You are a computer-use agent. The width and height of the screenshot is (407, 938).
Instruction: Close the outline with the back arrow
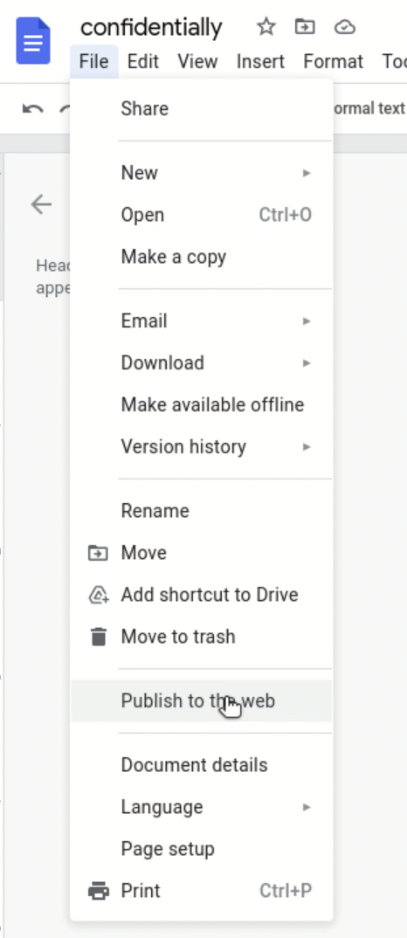(x=41, y=204)
